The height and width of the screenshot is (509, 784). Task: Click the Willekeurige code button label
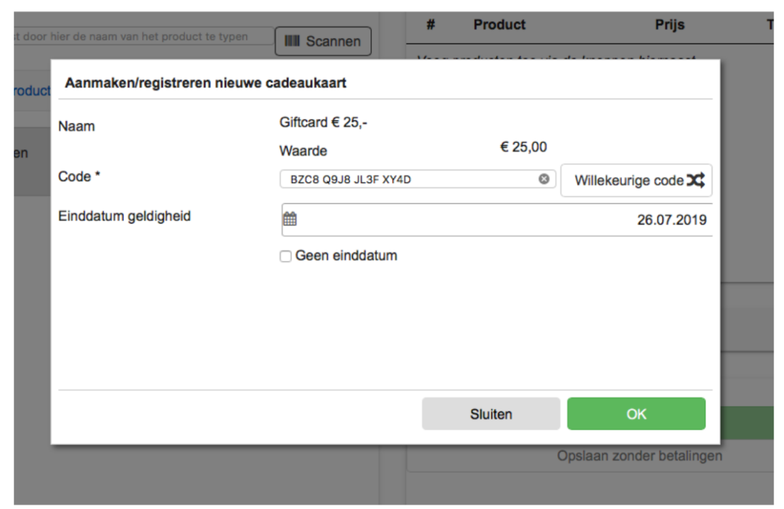[629, 181]
